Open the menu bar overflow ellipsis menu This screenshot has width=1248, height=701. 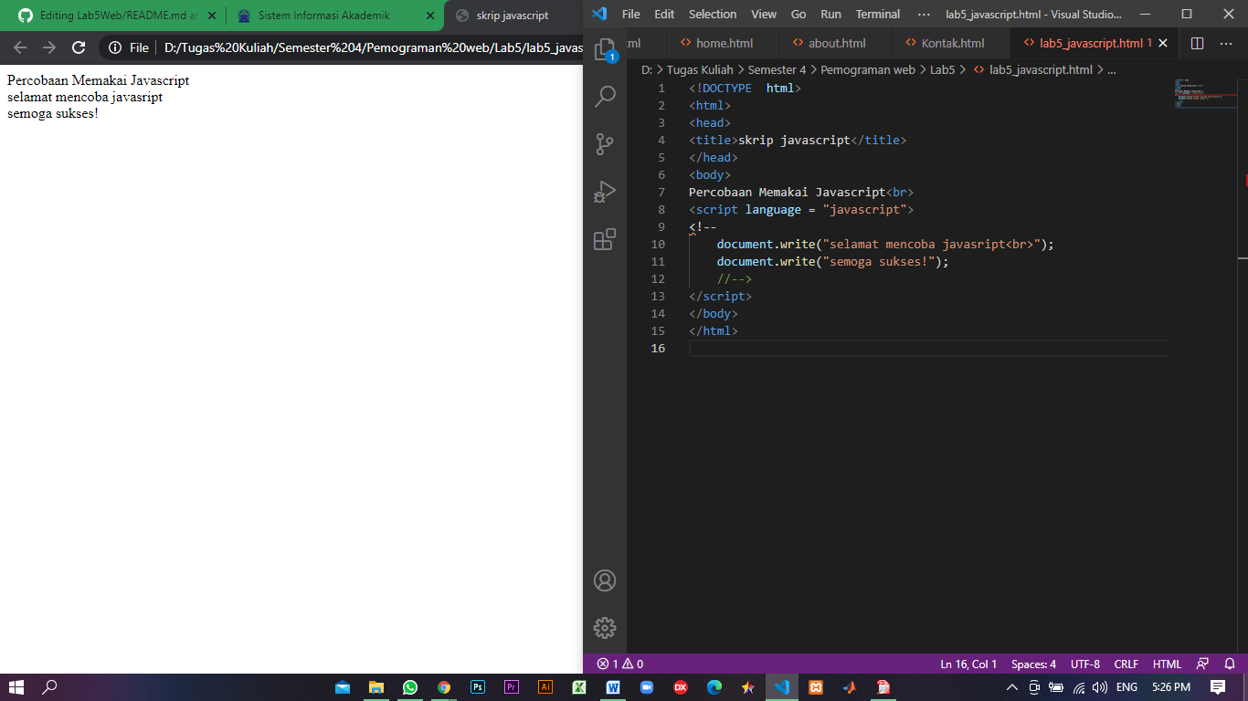point(924,14)
